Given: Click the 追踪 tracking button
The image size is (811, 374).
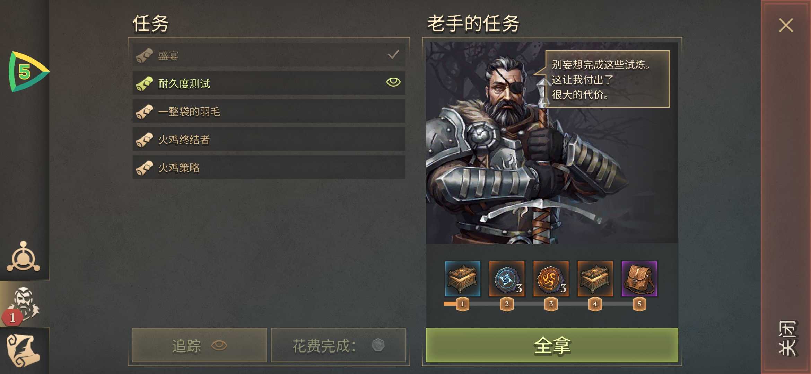Looking at the screenshot, I should [x=199, y=345].
